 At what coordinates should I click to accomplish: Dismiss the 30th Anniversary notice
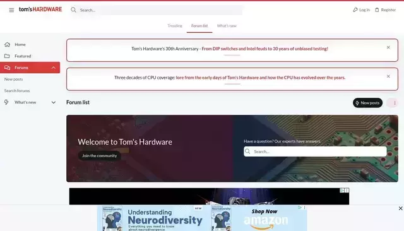[x=388, y=47]
